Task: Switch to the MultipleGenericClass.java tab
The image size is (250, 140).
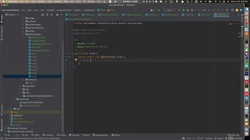Action: 79,19
